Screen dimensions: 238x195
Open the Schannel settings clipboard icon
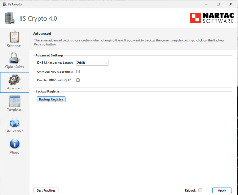14,37
